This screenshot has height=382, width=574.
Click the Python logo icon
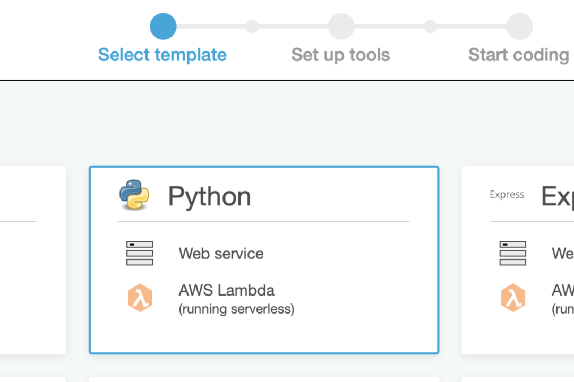(134, 195)
